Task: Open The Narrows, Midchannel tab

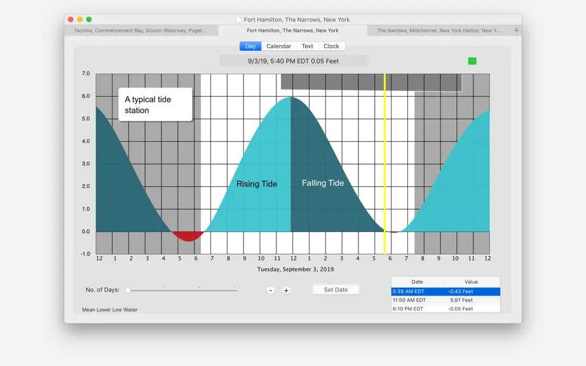Action: pos(439,30)
